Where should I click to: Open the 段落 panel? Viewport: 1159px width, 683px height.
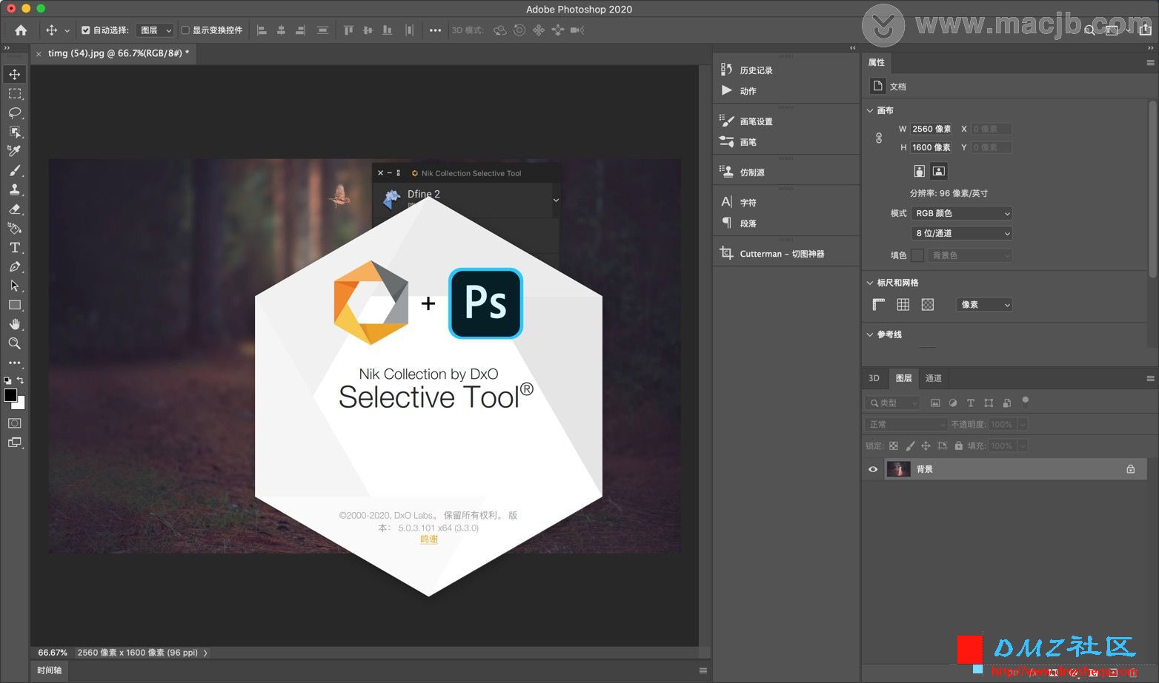[x=739, y=223]
